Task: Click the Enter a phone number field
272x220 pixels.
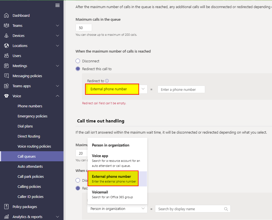Action: coord(181,89)
